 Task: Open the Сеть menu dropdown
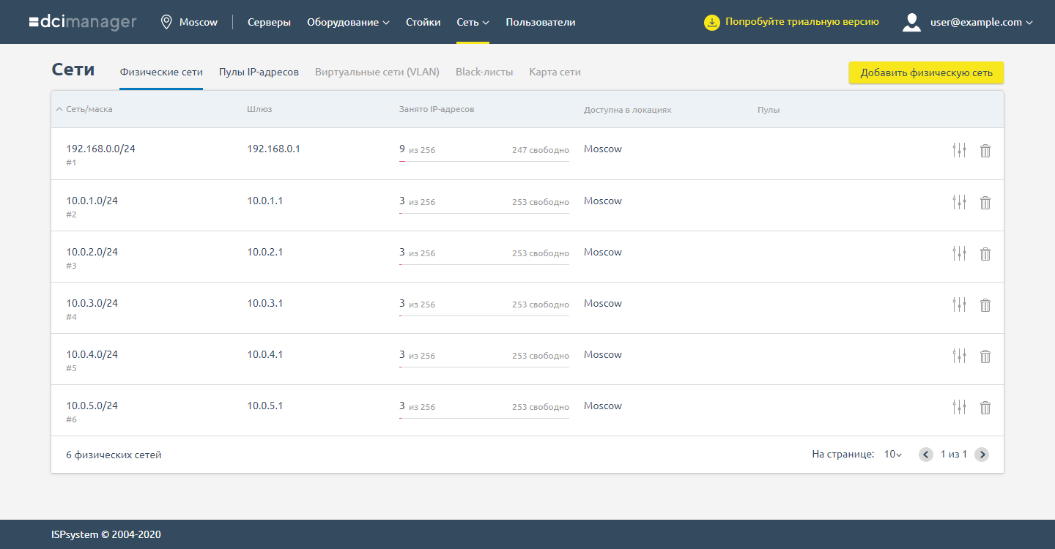coord(473,22)
